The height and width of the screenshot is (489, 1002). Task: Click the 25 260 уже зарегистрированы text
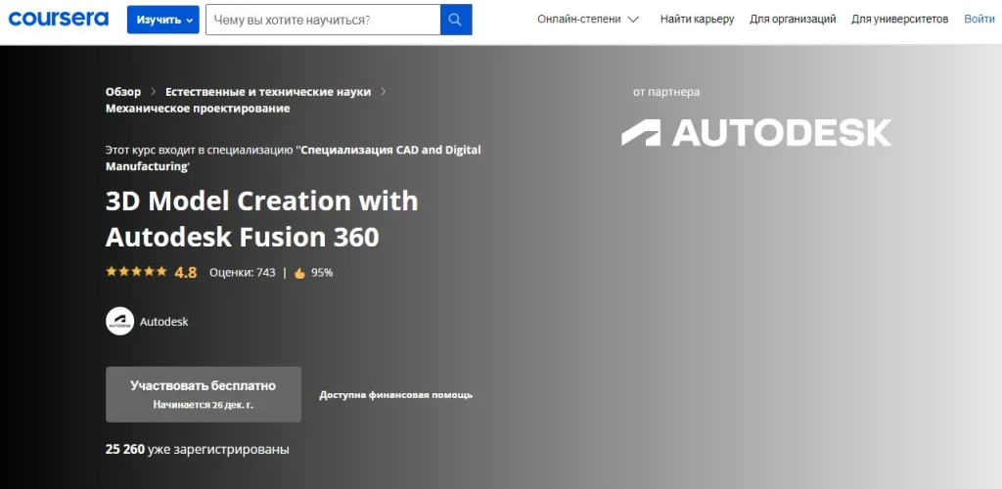click(198, 450)
